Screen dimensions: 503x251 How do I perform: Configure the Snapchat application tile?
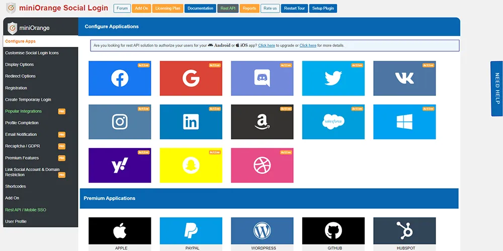click(x=191, y=165)
